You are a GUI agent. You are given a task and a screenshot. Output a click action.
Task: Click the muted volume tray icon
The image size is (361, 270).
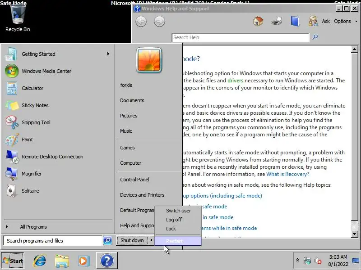pyautogui.click(x=318, y=261)
